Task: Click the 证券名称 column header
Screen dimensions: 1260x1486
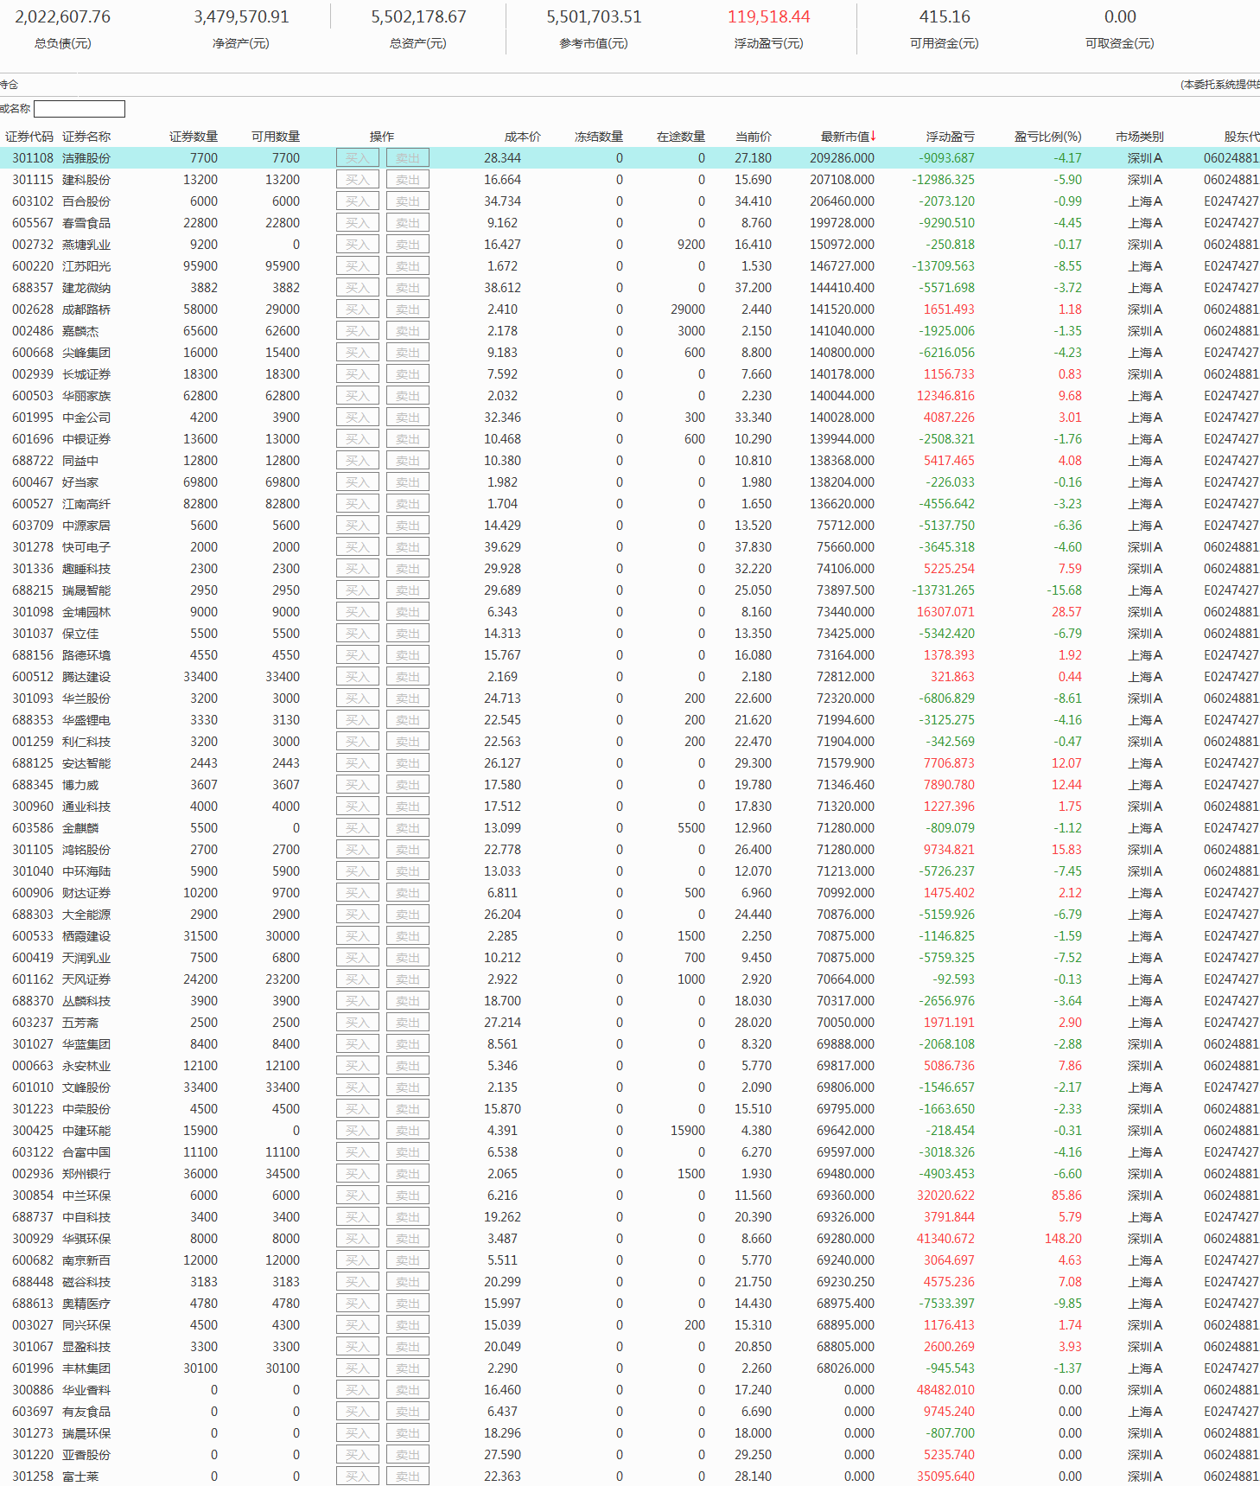Action: [x=86, y=137]
